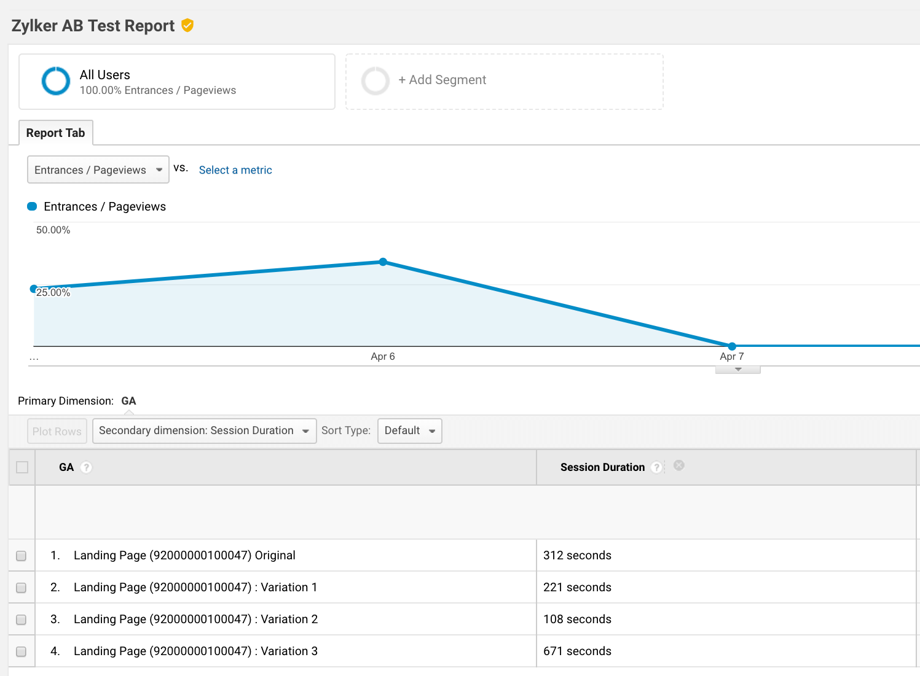Viewport: 920px width, 676px height.
Task: Click the empty Add Segment circle icon
Action: tap(375, 81)
